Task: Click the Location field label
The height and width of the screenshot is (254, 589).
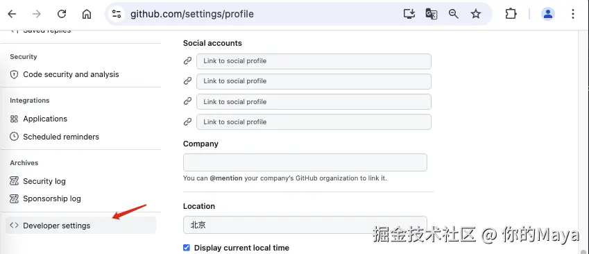Action: coord(199,206)
